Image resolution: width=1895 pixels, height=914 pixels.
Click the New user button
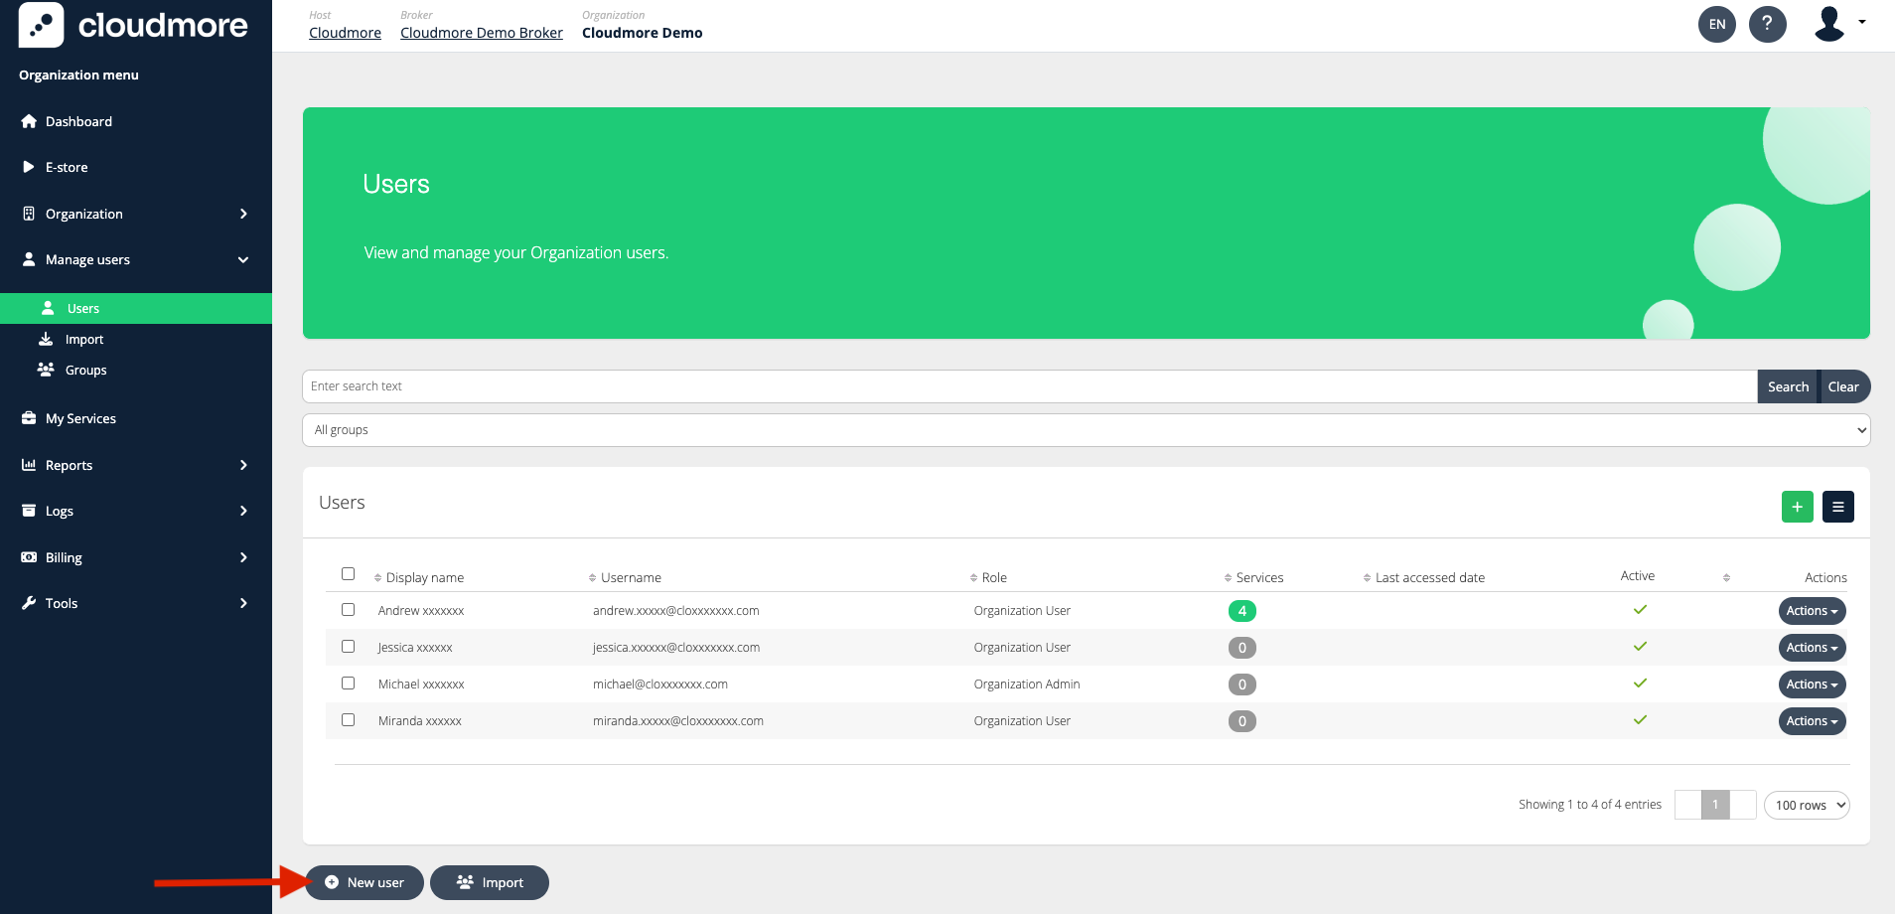(364, 882)
